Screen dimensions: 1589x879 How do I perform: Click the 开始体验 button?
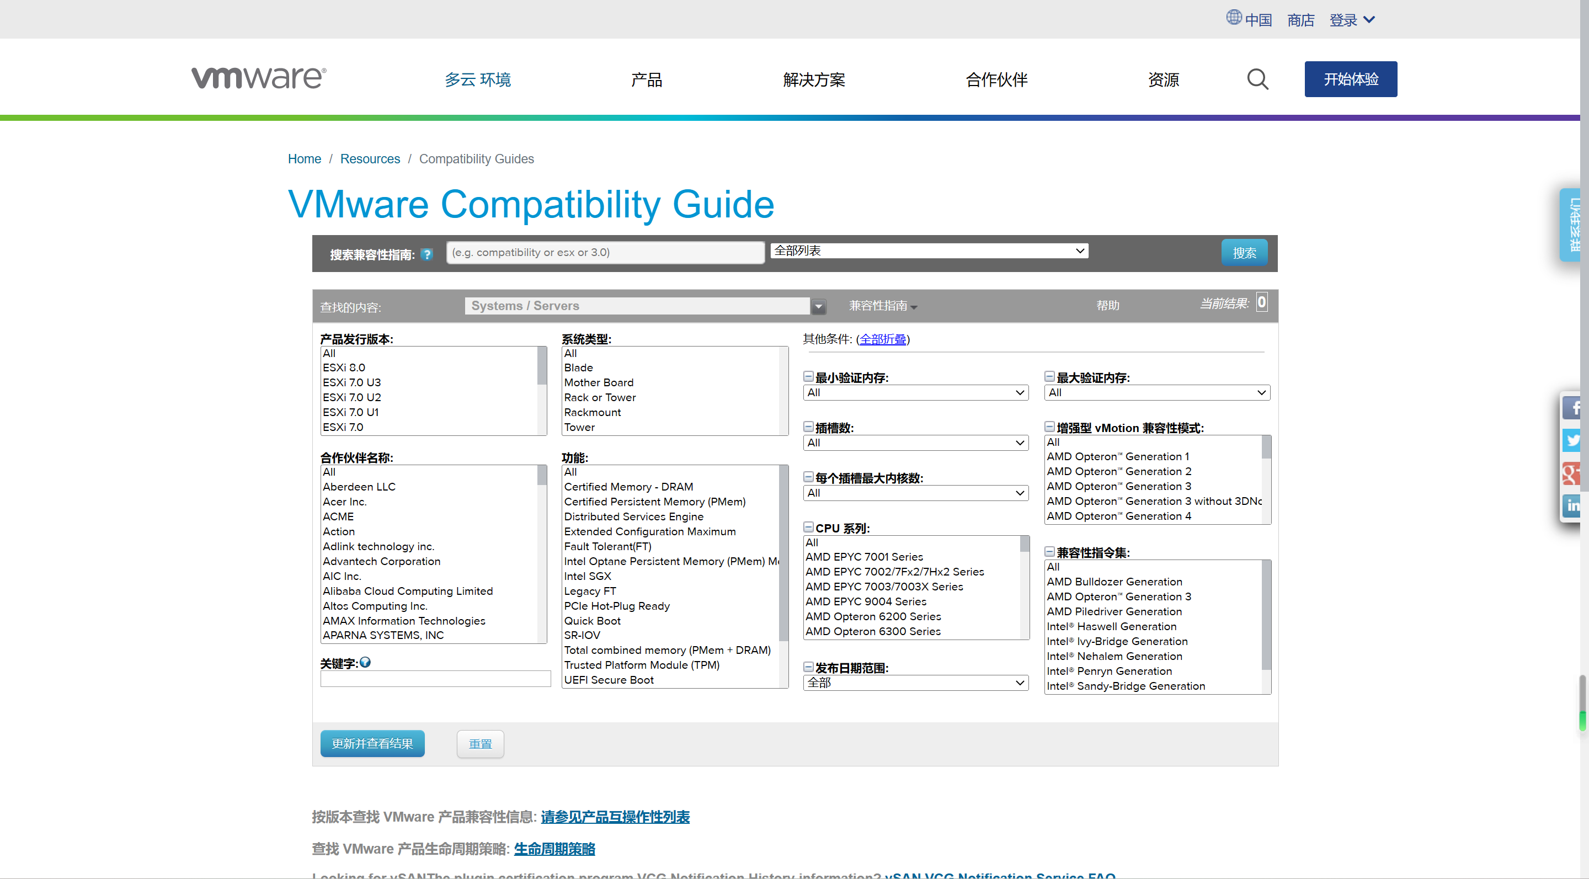(1350, 79)
